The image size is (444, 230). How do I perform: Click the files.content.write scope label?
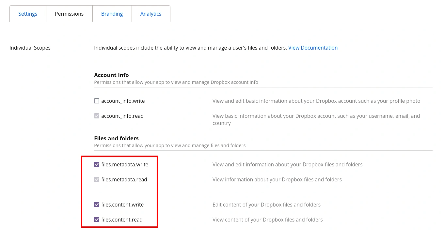tap(122, 205)
